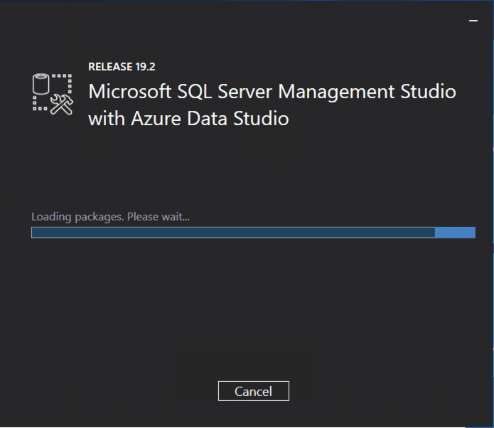Click the "with Azure Data Studio" subtitle line

pos(188,119)
